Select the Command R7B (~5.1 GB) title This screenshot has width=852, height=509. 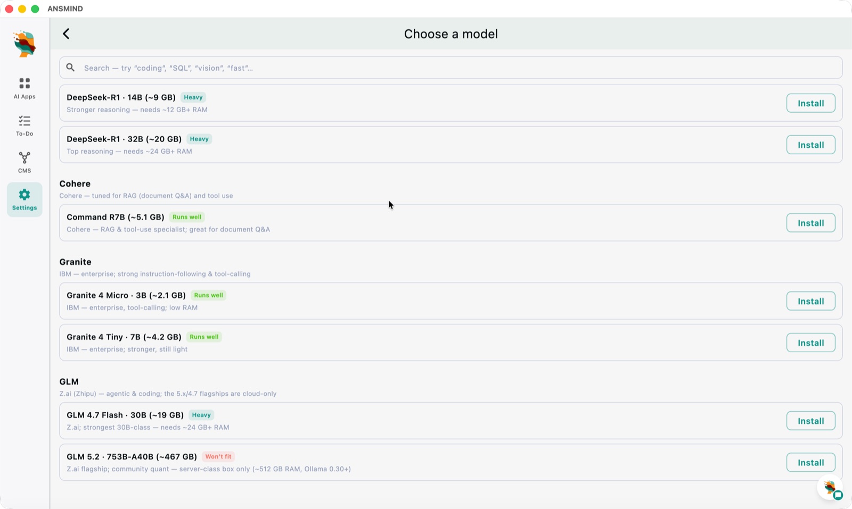point(115,217)
